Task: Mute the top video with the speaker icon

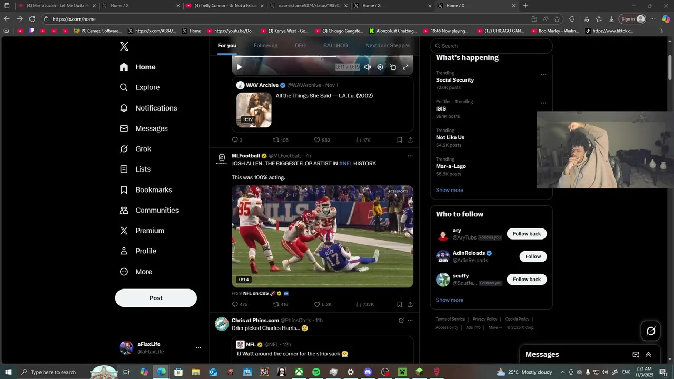Action: (368, 67)
